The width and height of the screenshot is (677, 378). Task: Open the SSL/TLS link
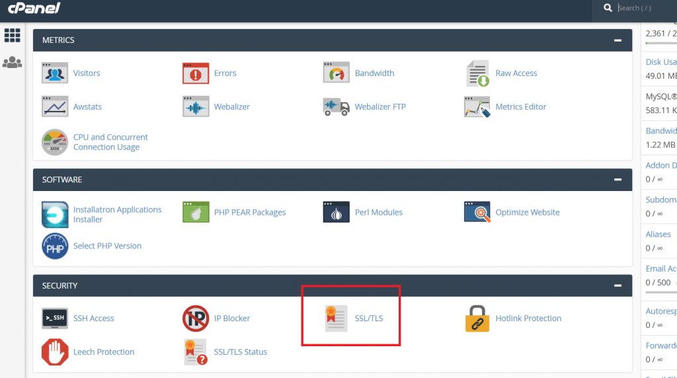[x=369, y=319]
